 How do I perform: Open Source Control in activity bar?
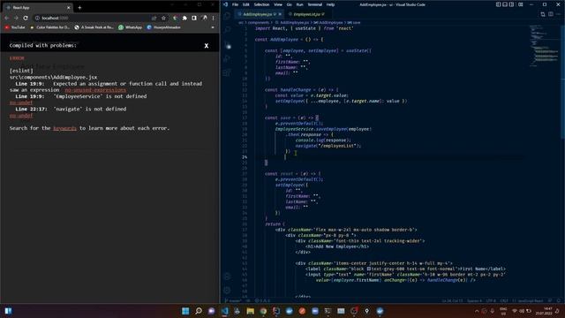click(x=228, y=45)
